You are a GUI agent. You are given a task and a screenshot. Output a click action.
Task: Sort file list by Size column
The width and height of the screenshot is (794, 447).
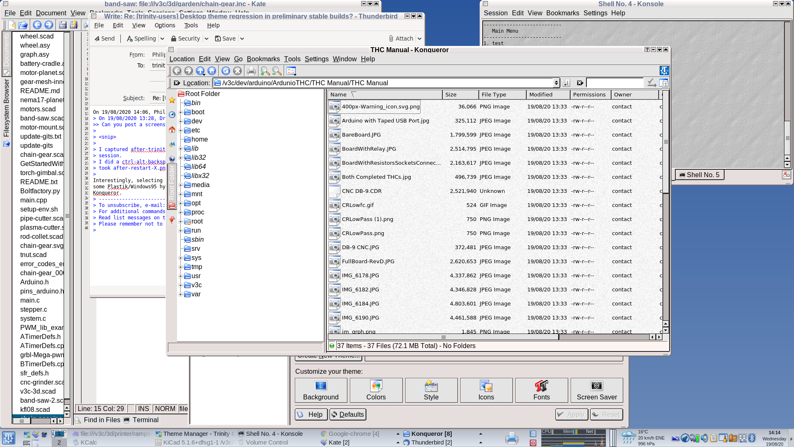[460, 94]
